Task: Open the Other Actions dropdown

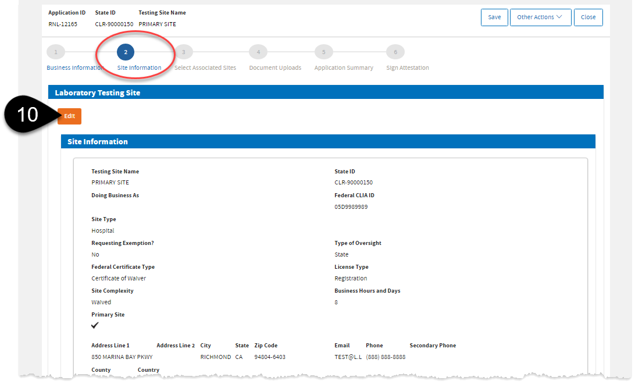Action: (x=540, y=17)
